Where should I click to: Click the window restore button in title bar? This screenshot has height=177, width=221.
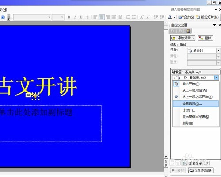(x=214, y=3)
